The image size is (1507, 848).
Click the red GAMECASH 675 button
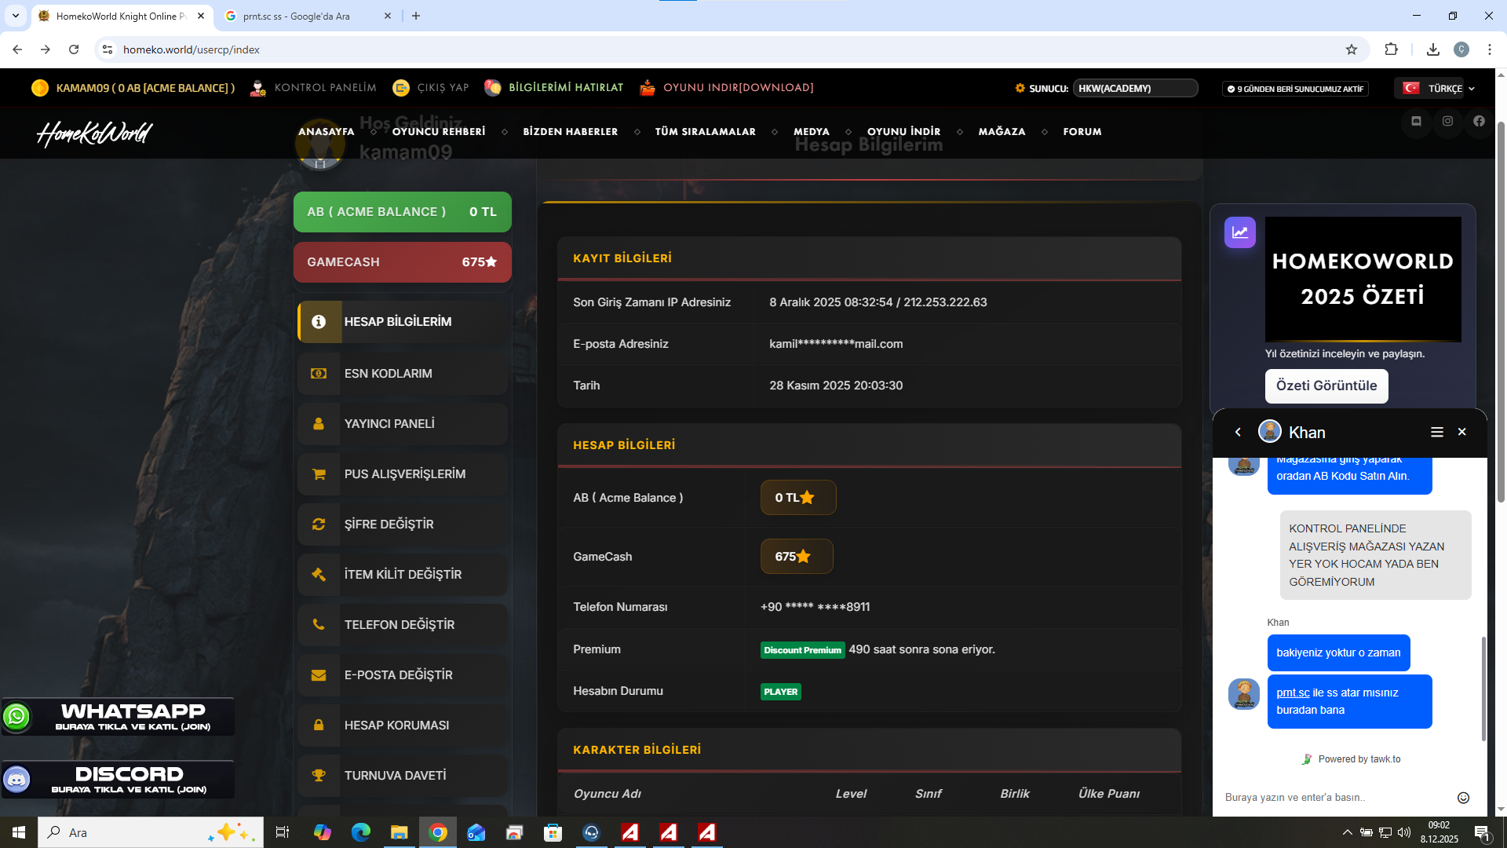pyautogui.click(x=403, y=262)
